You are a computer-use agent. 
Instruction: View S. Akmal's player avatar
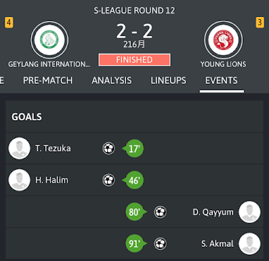click(x=249, y=243)
